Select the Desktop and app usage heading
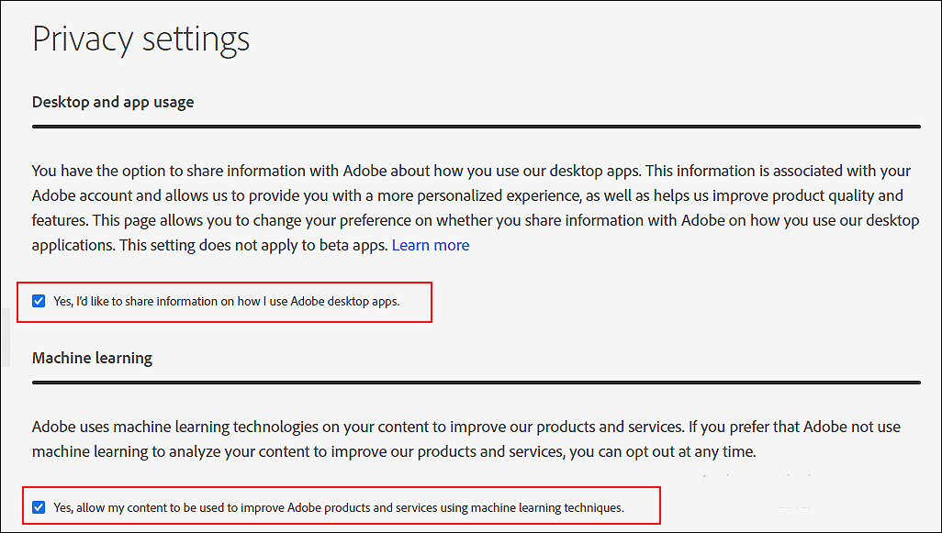 click(113, 102)
